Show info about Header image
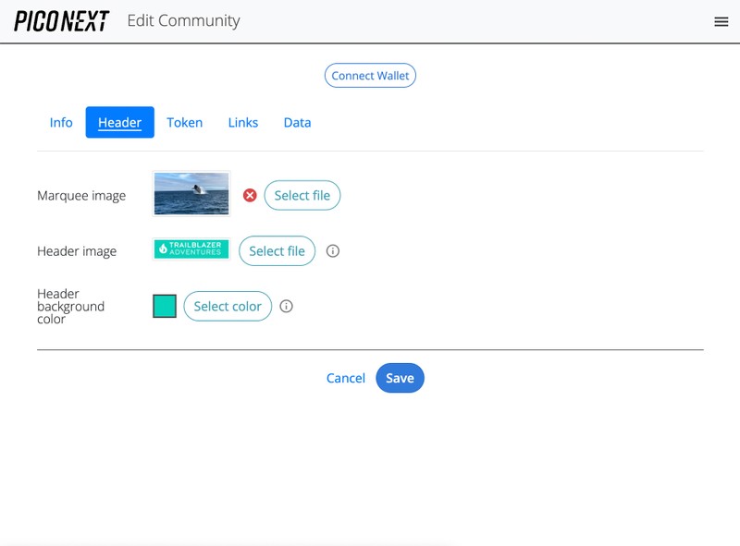Viewport: 740px width, 546px height. coord(333,251)
